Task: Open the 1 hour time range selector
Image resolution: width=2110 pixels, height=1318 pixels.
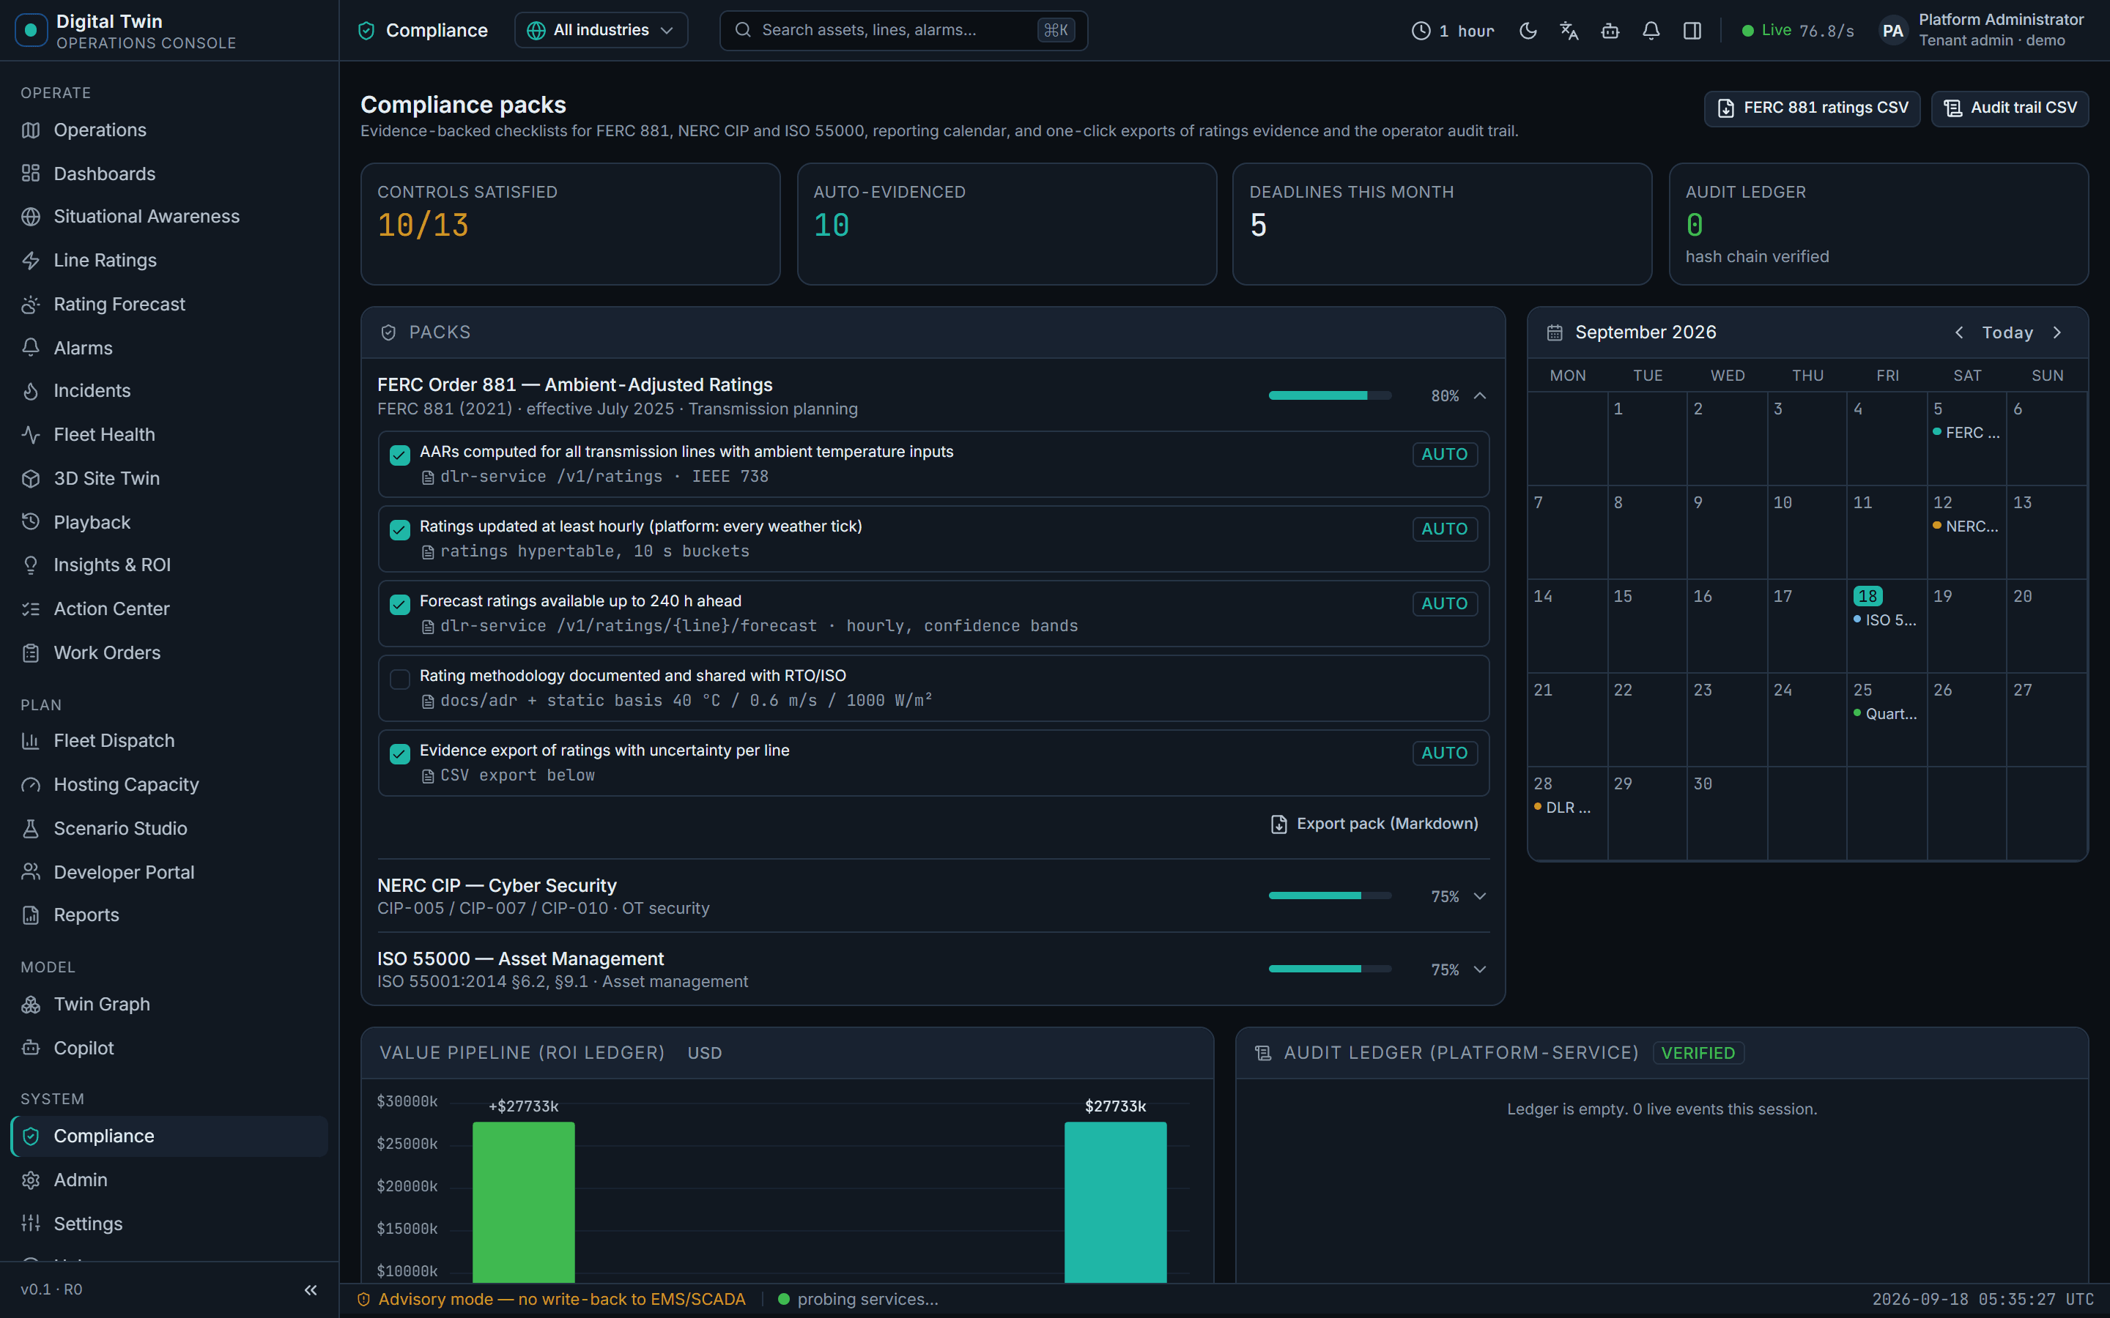Action: tap(1453, 31)
